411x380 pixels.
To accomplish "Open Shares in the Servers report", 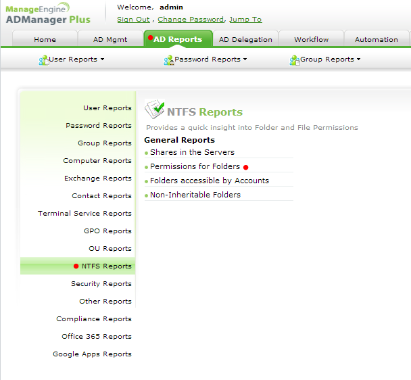I will click(x=192, y=152).
